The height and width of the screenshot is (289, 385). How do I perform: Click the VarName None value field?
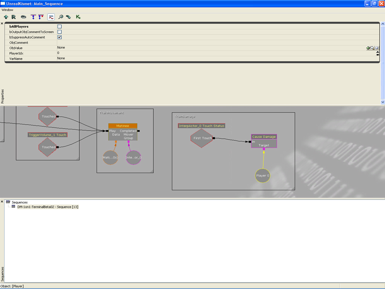pos(218,58)
